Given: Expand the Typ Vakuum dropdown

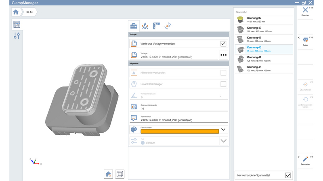Looking at the screenshot, I should 223,141.
